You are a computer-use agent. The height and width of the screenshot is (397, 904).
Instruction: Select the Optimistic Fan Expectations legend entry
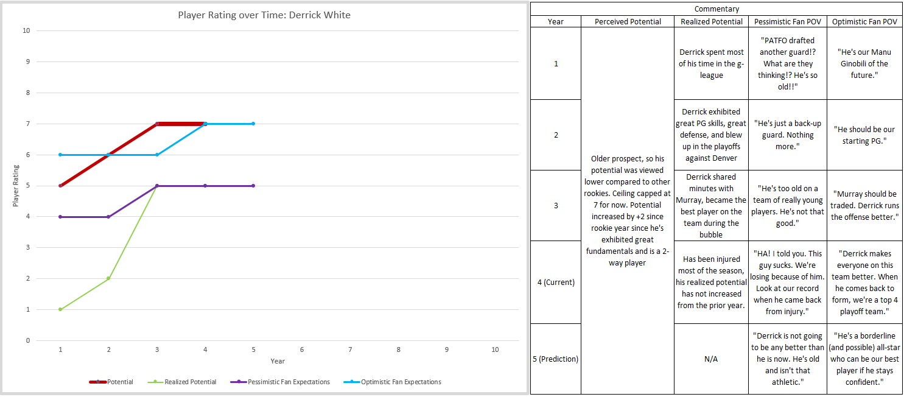tap(393, 382)
